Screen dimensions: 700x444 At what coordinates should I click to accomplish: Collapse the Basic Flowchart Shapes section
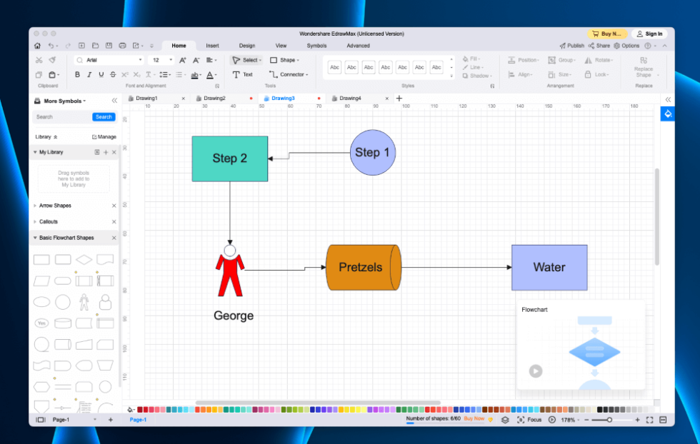point(36,238)
